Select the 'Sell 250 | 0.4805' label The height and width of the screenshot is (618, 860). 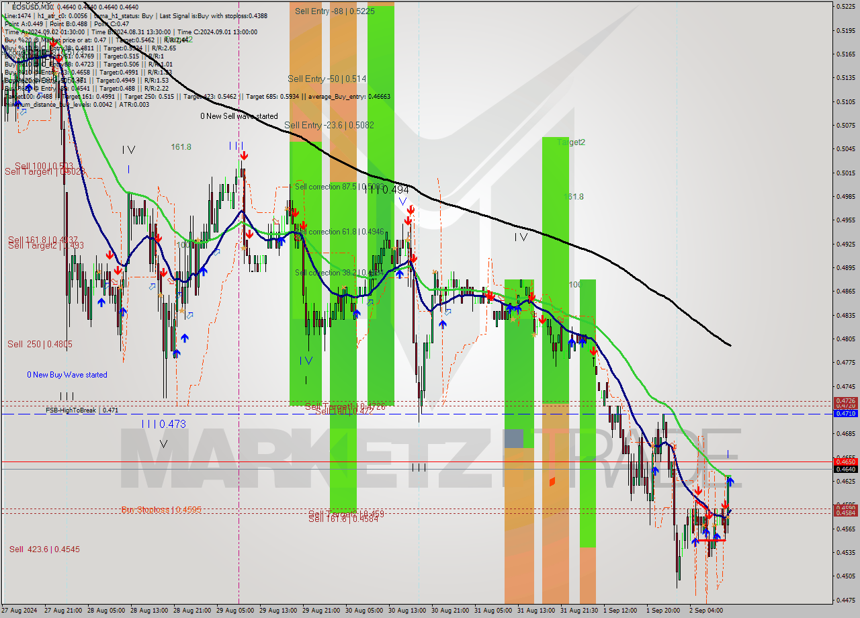coord(40,344)
